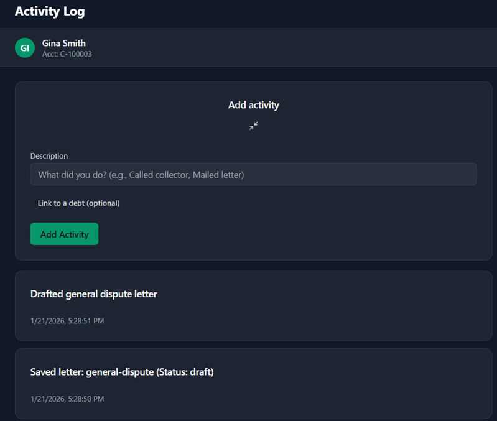Click blank area beside Add Activity button
497x421 pixels.
(x=280, y=234)
